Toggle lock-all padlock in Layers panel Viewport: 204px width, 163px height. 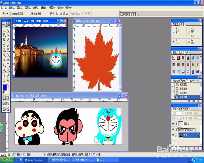[186, 118]
